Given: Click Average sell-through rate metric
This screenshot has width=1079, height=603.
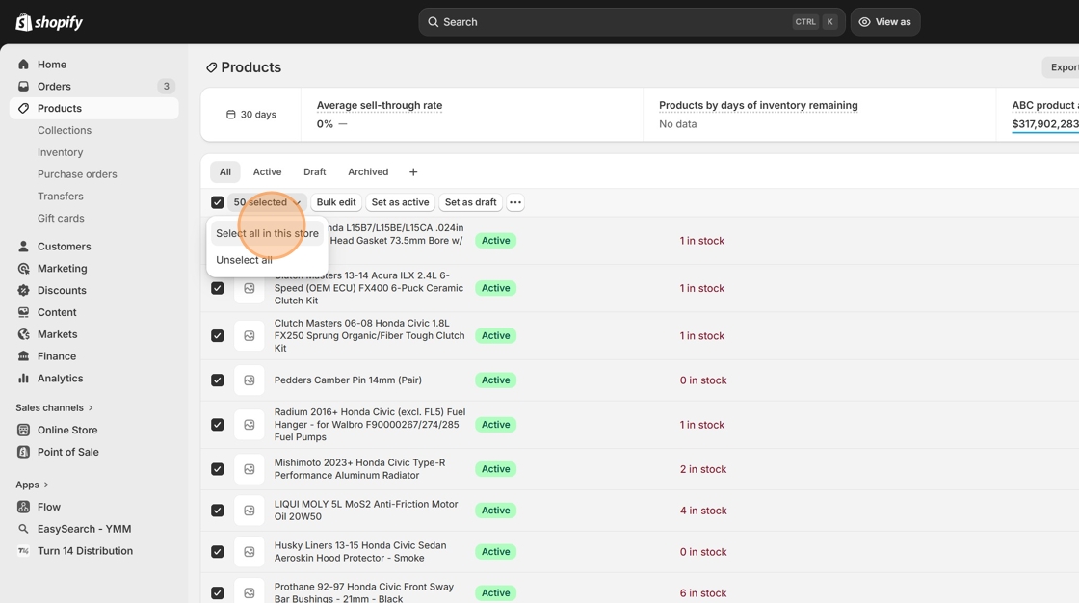Looking at the screenshot, I should coord(380,105).
